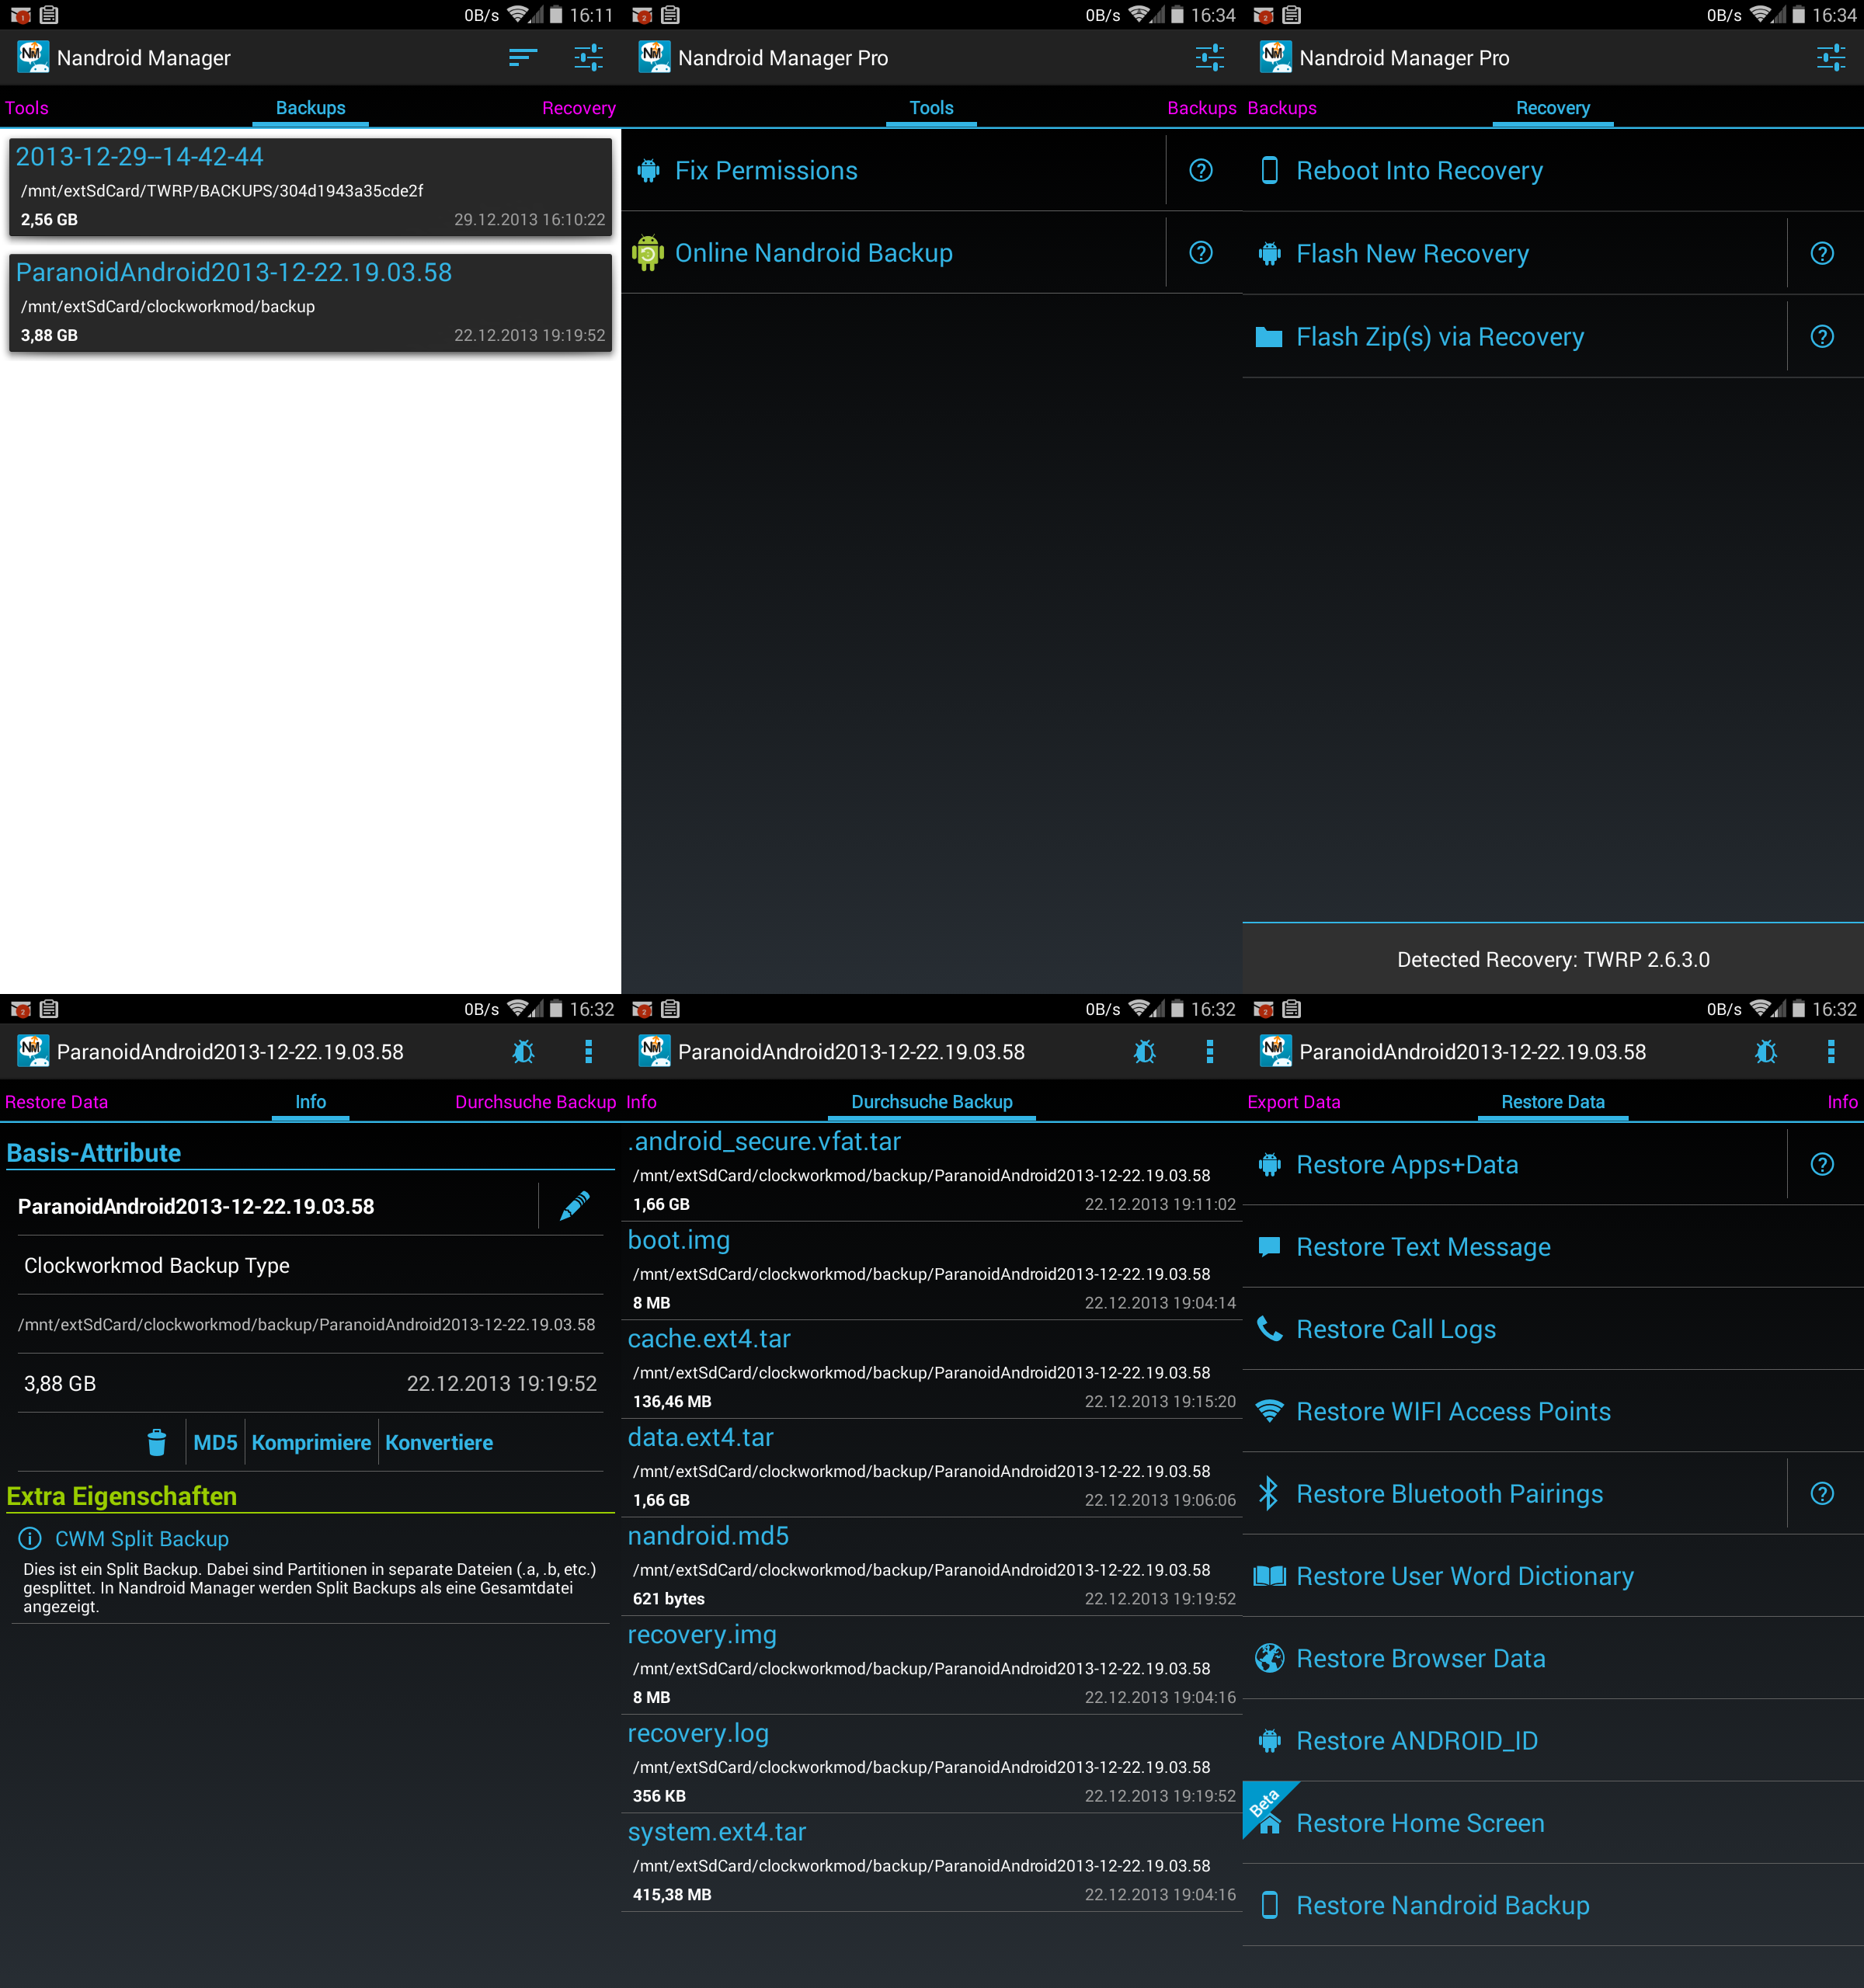The width and height of the screenshot is (1864, 1988).
Task: Open recovery.log file entry
Action: tap(932, 1764)
